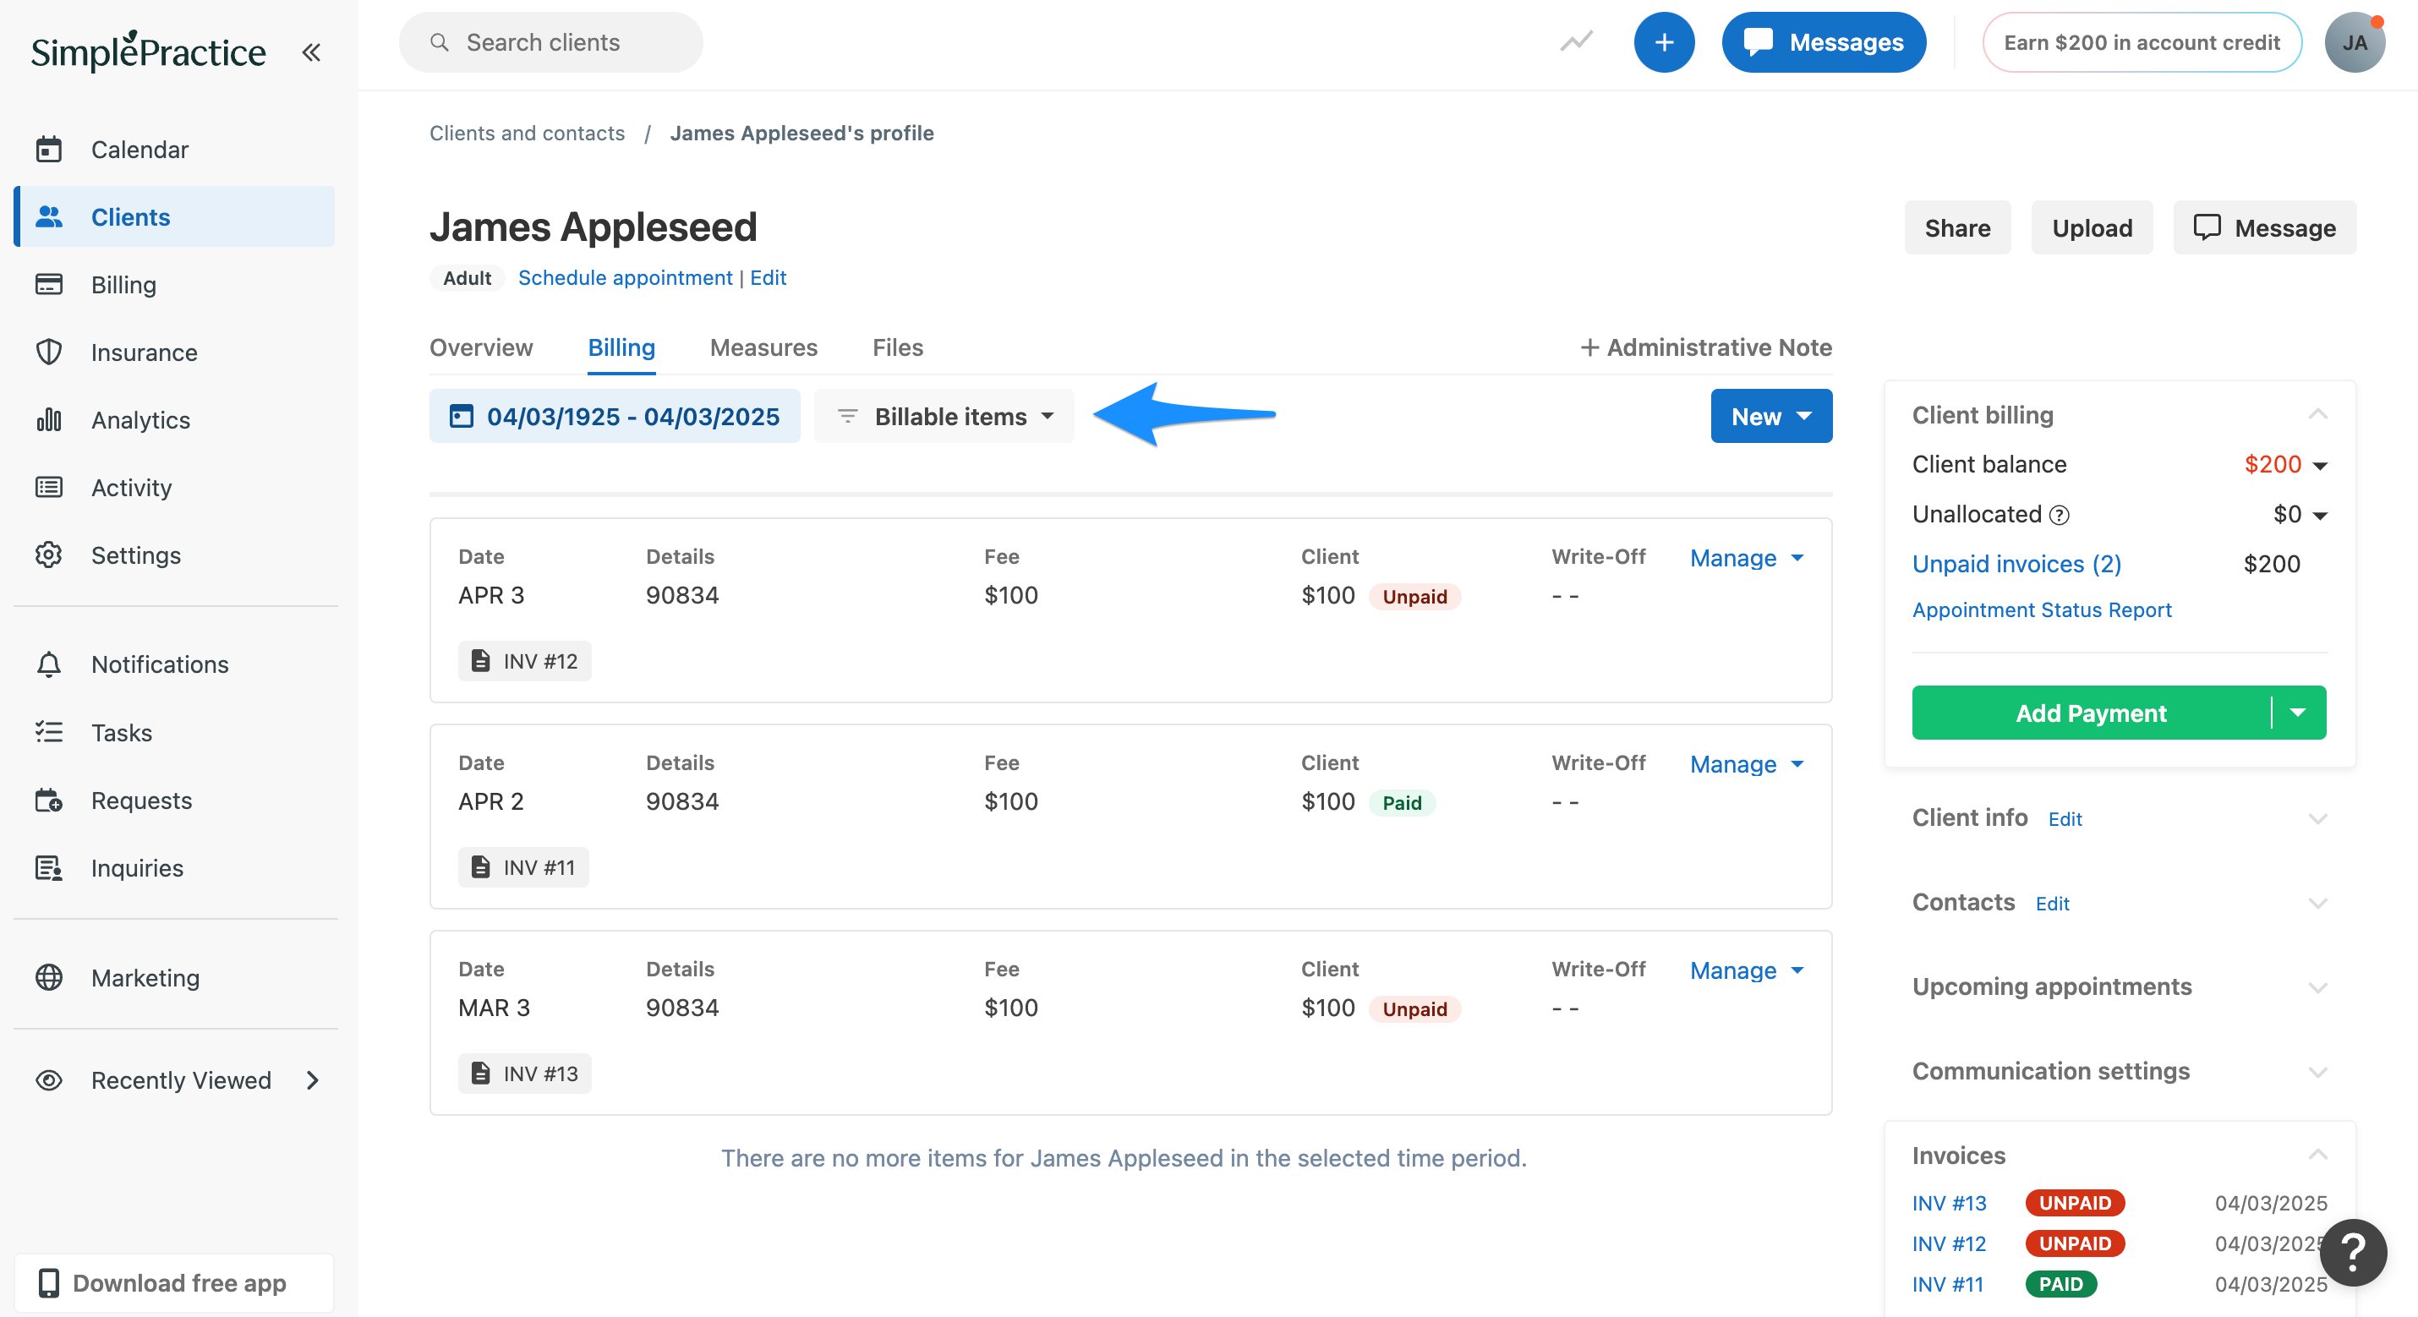Expand the Client info section
The image size is (2418, 1317).
coord(2317,818)
